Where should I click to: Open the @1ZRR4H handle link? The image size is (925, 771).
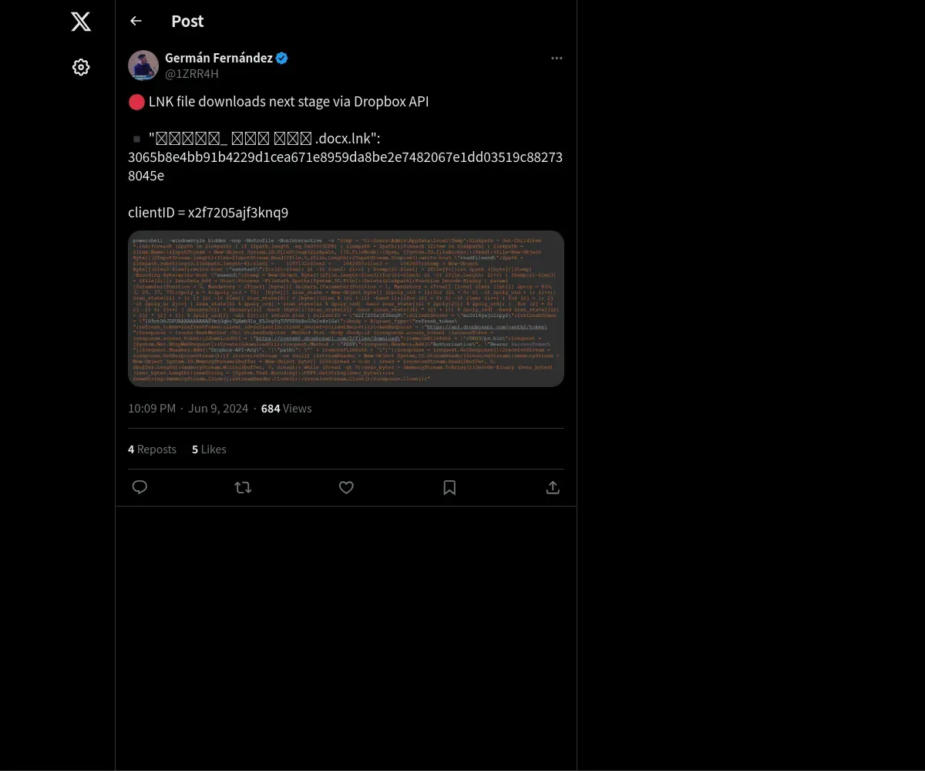[x=192, y=74]
